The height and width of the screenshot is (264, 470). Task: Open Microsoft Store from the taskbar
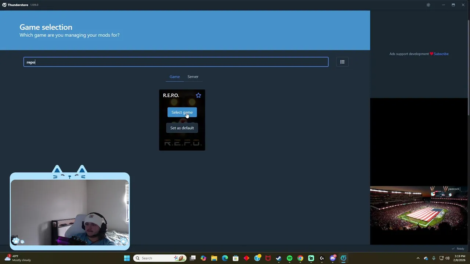[236, 258]
